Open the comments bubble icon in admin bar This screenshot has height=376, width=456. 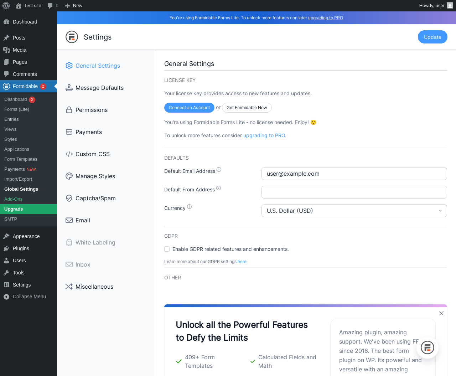tap(50, 6)
